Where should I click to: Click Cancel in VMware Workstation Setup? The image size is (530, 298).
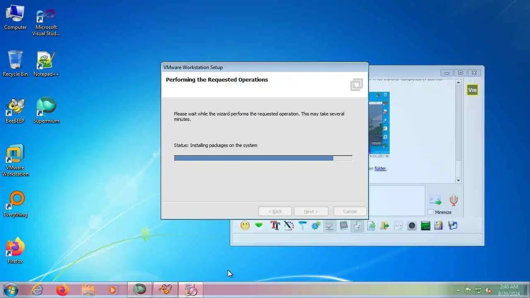(350, 211)
